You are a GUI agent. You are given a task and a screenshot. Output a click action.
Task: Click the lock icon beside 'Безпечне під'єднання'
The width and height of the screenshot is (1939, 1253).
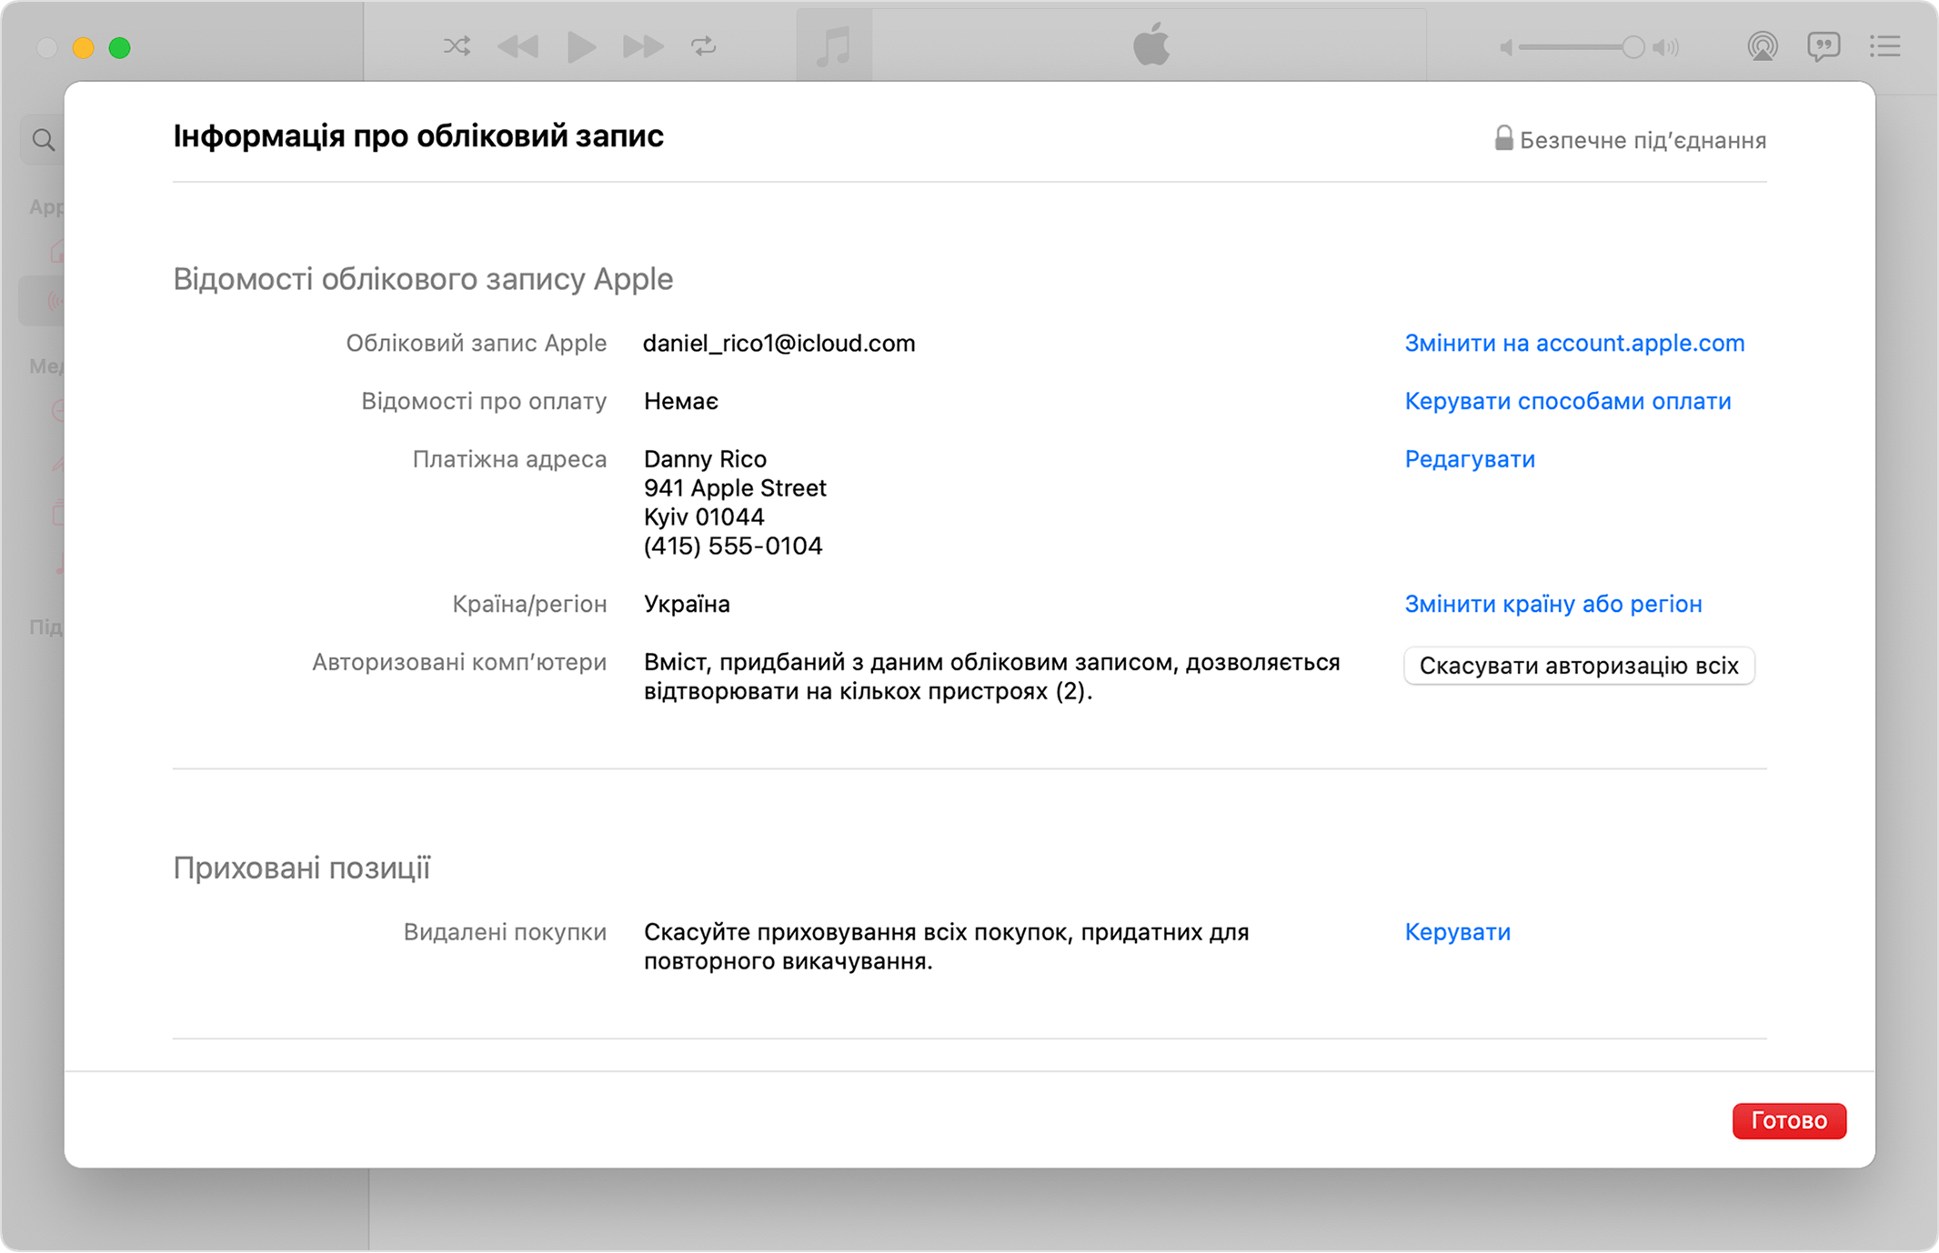coord(1503,138)
